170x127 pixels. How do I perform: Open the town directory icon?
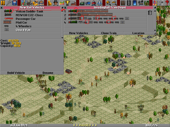[29, 3]
